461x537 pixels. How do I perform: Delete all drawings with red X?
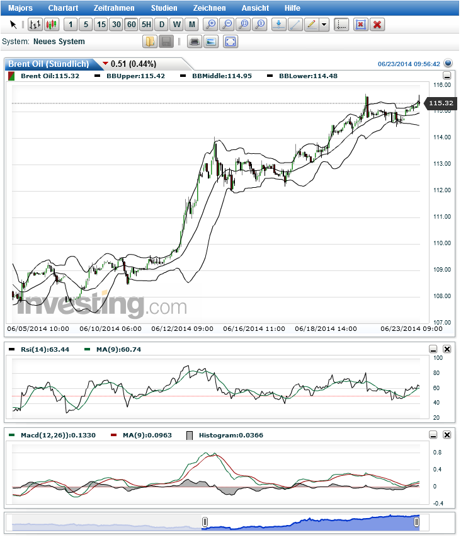[x=377, y=25]
